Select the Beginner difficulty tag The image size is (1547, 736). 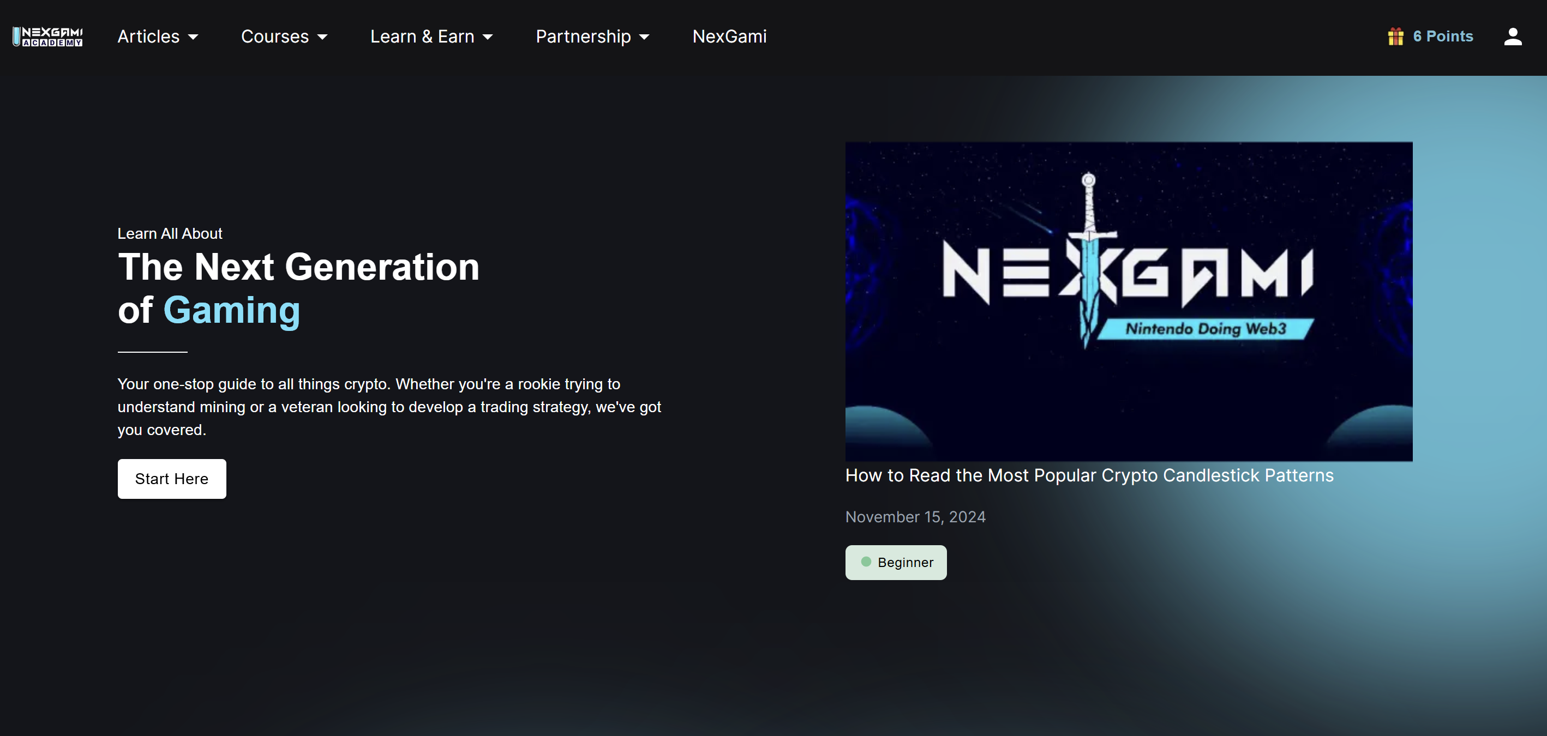tap(904, 563)
